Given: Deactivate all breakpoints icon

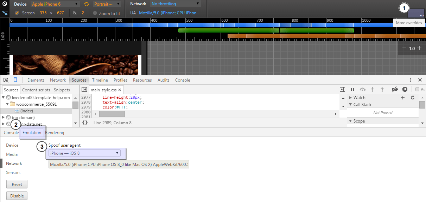Looking at the screenshot, I should coord(395,90).
